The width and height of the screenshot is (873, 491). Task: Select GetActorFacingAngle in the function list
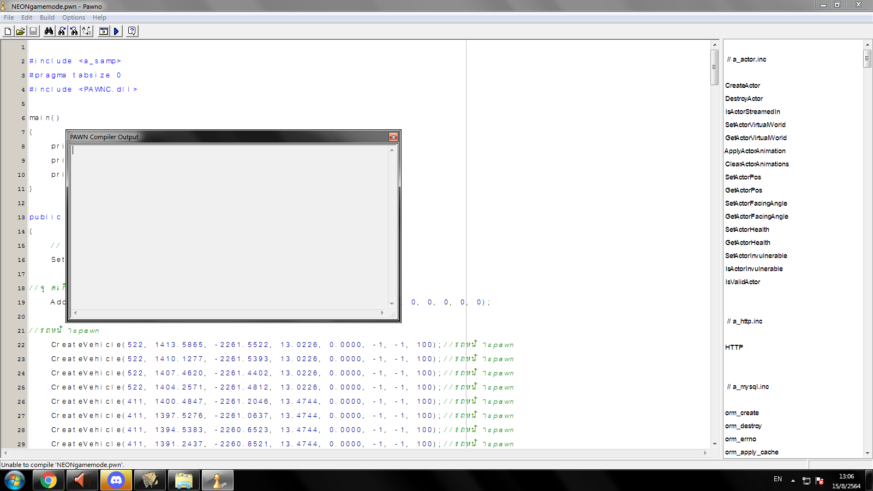[756, 217]
